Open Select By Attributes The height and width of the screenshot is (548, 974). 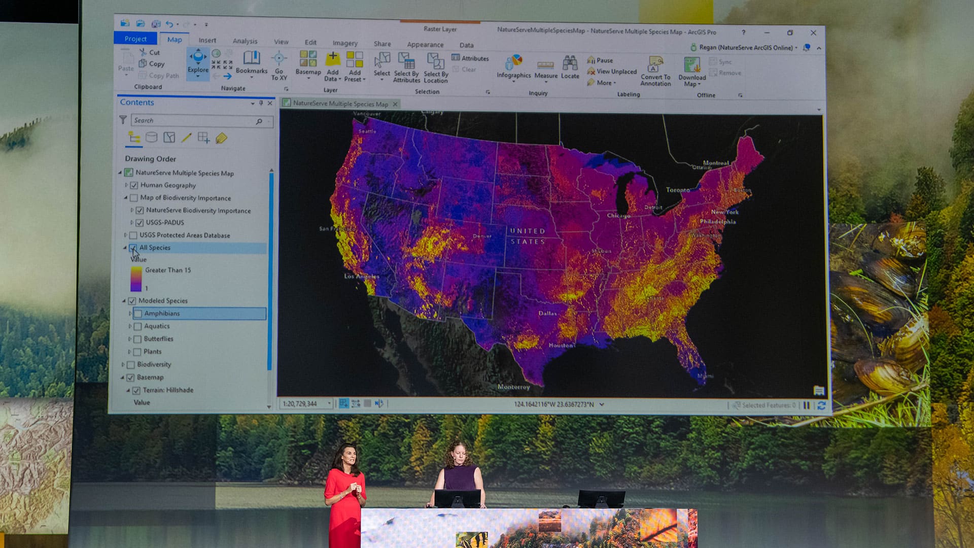pyautogui.click(x=406, y=63)
